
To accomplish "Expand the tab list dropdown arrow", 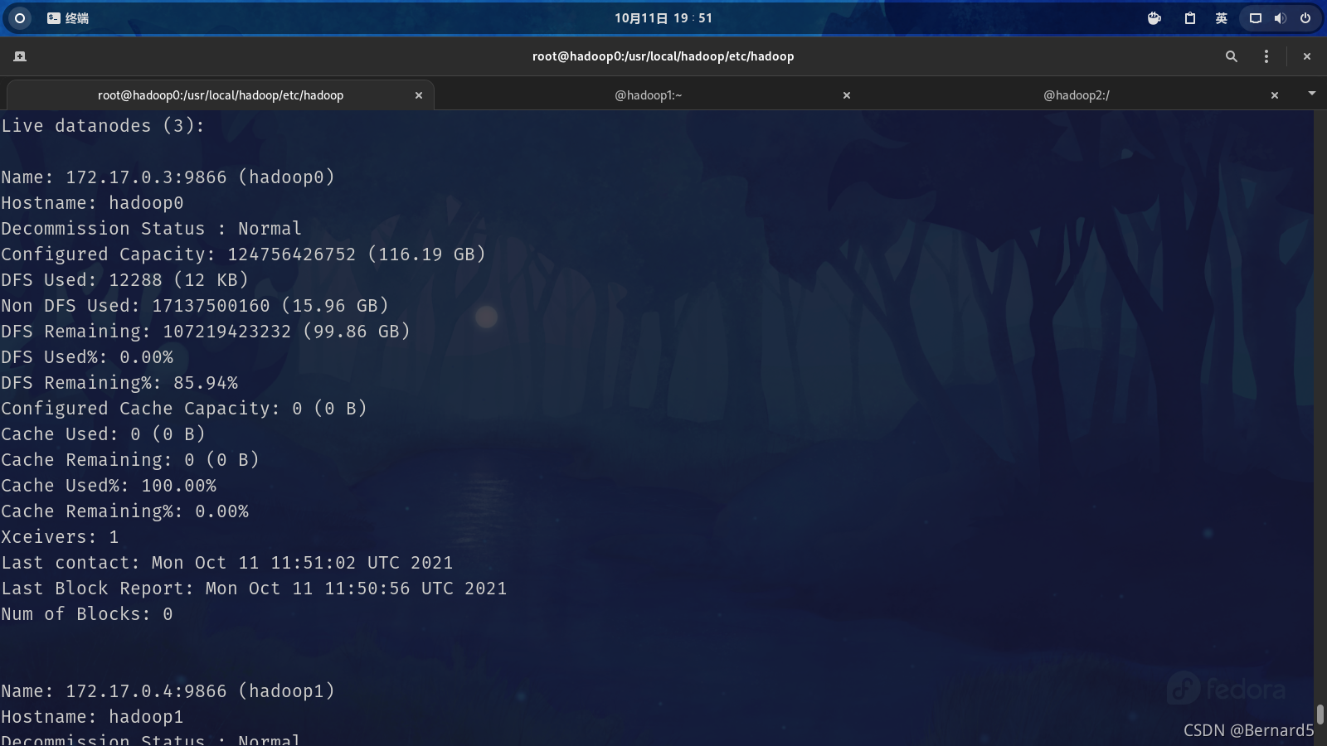I will click(x=1312, y=94).
